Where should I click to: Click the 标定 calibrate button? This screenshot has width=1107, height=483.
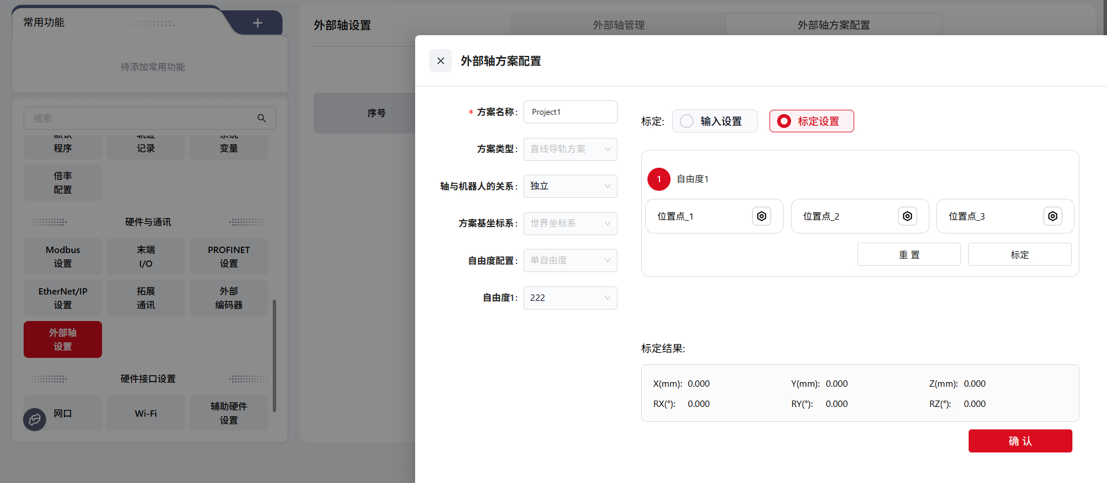coord(1019,255)
